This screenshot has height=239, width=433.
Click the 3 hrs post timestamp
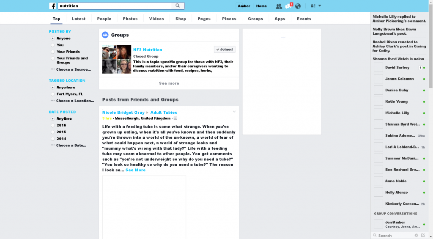107,118
